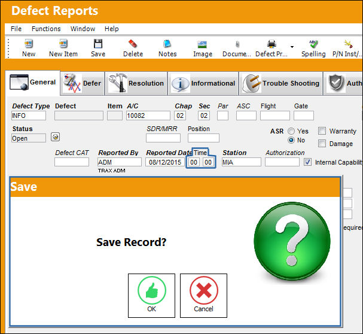This screenshot has width=363, height=334.
Task: Enable the Damage checkbox
Action: click(322, 144)
